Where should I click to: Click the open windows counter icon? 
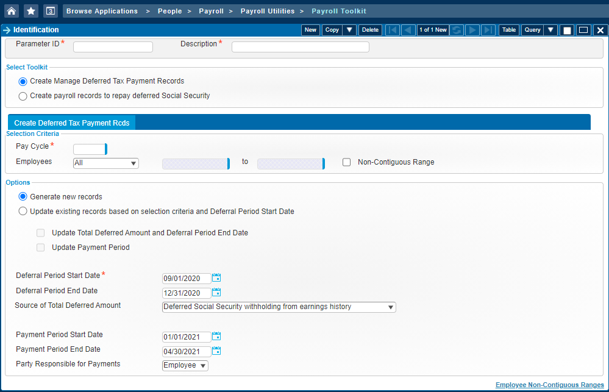coord(51,11)
